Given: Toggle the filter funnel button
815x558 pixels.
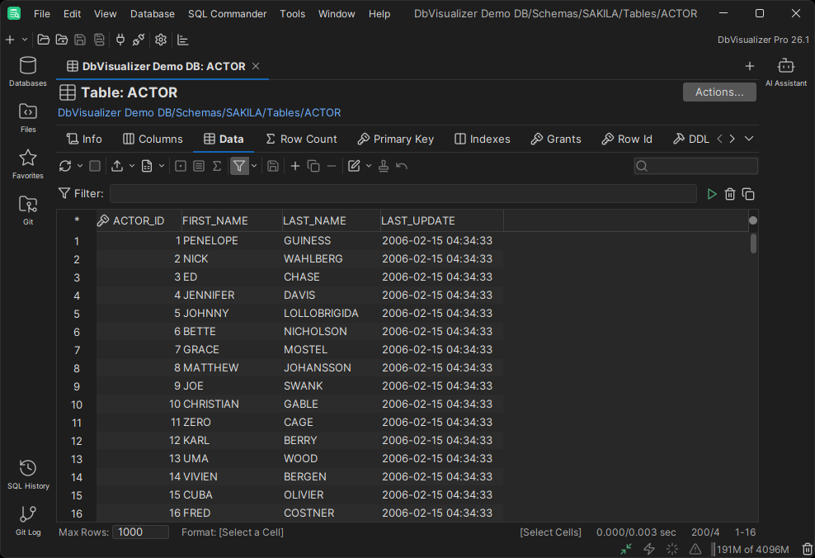Looking at the screenshot, I should [239, 166].
